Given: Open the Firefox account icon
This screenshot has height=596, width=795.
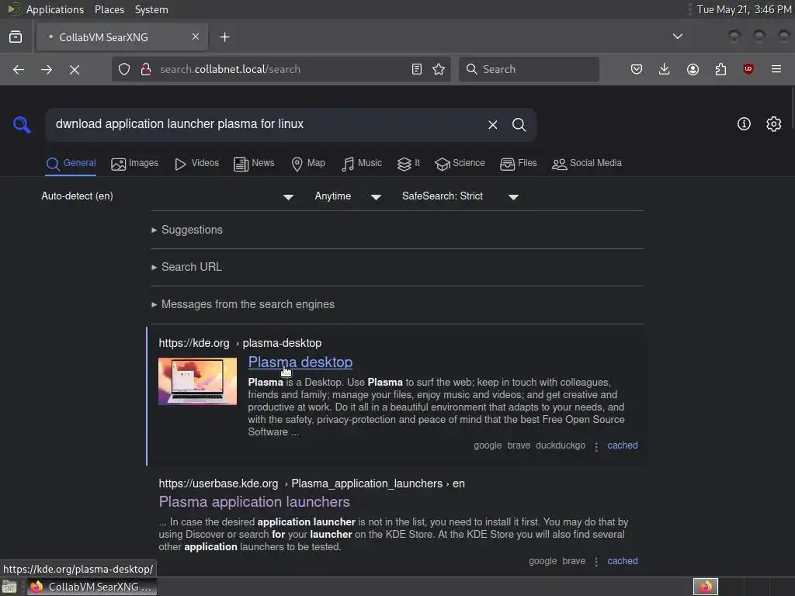Looking at the screenshot, I should click(693, 69).
